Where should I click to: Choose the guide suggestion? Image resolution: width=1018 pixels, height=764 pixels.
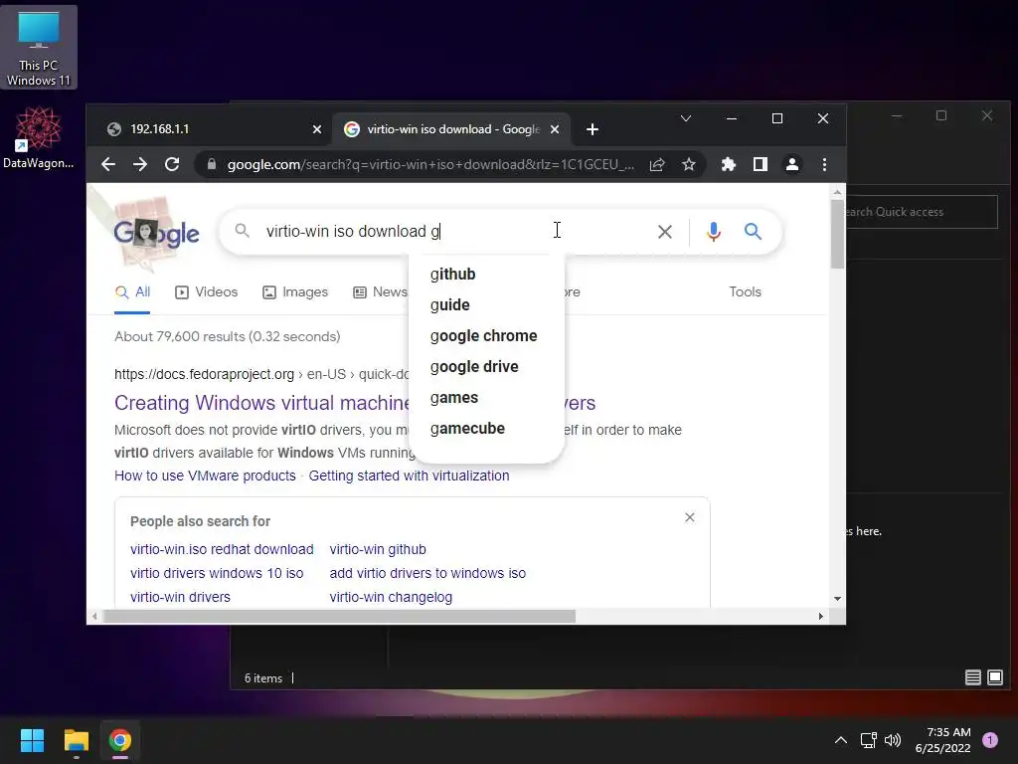point(487,304)
